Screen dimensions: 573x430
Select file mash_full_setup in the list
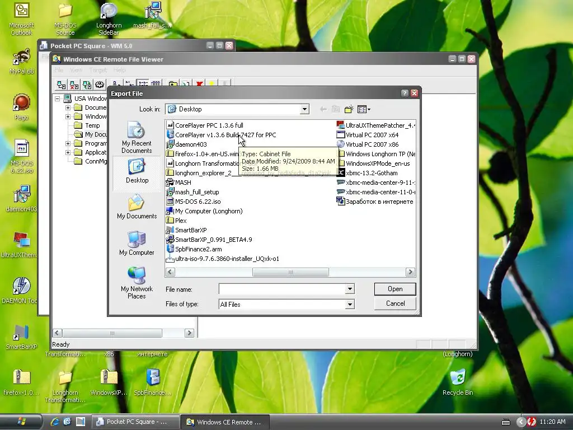[197, 192]
